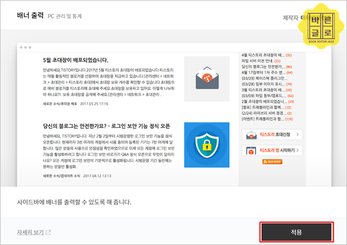Click the chevron on 티스토리 초대신청 banner
The width and height of the screenshot is (347, 245).
[297, 134]
